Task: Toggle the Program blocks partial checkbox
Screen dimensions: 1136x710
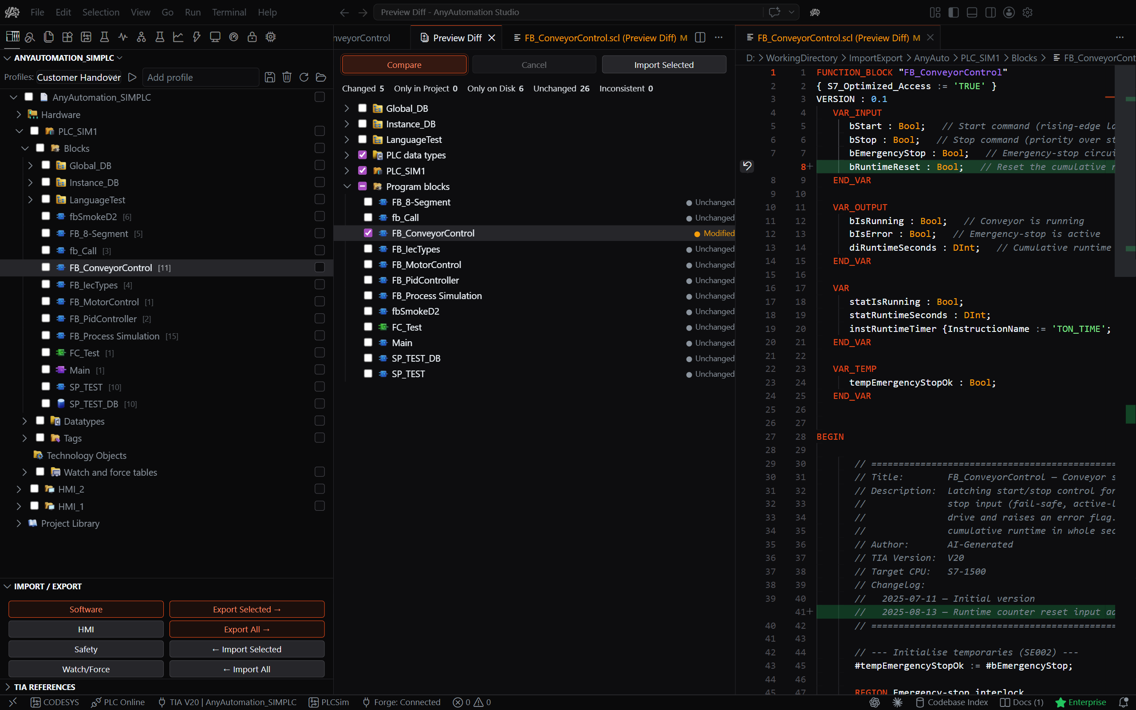Action: (363, 186)
